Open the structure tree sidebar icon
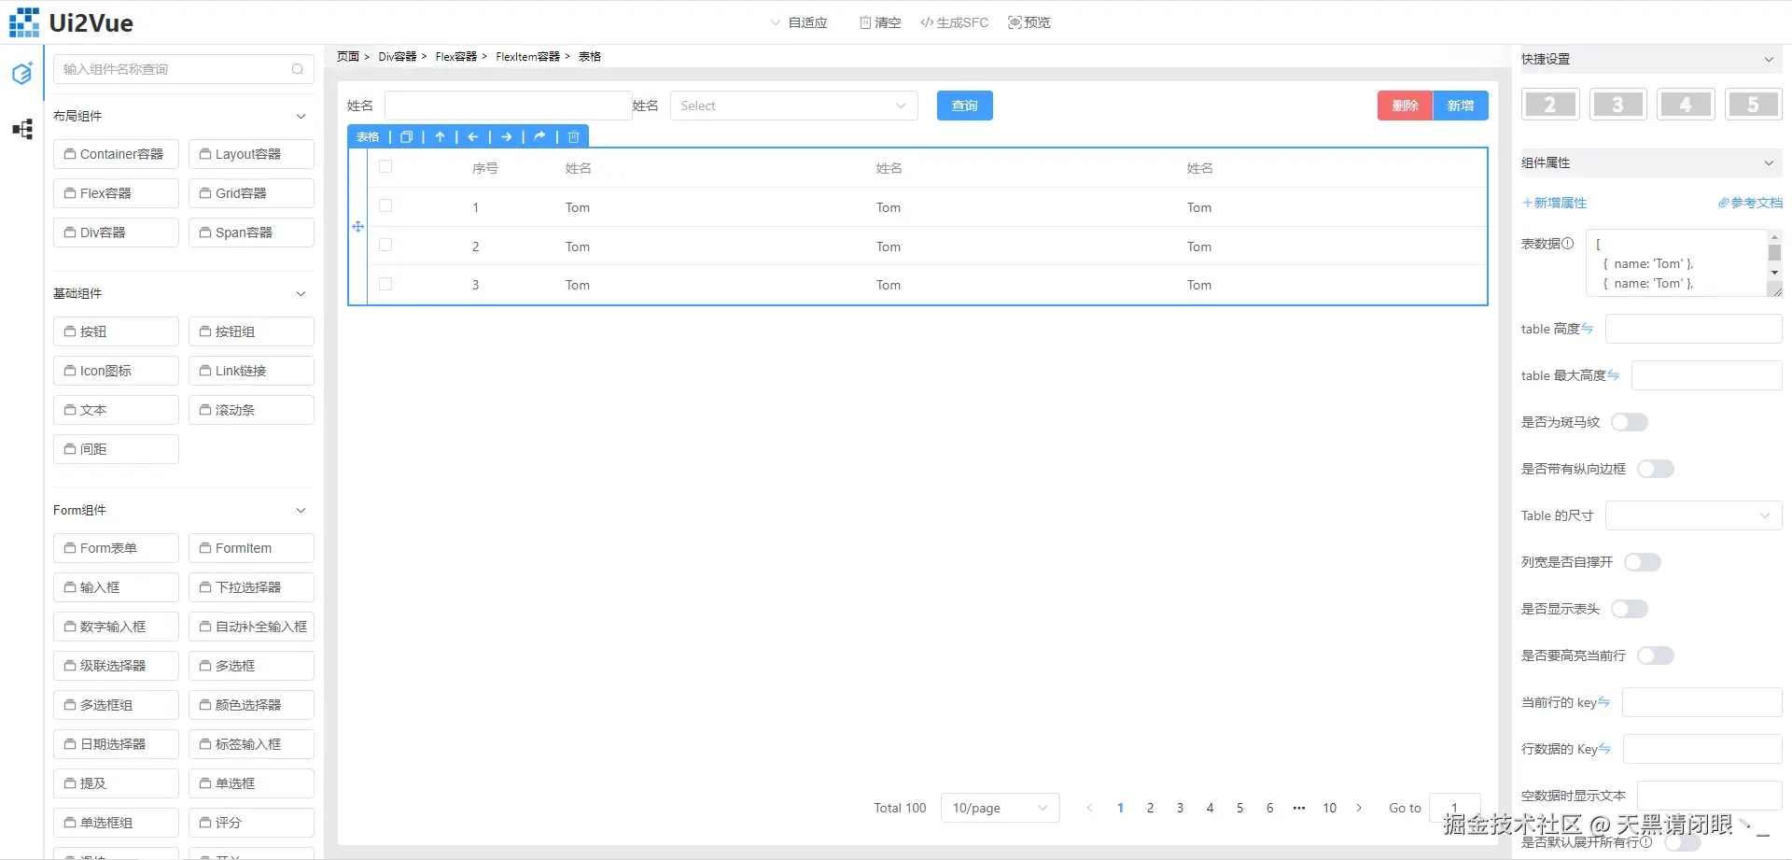 point(22,129)
